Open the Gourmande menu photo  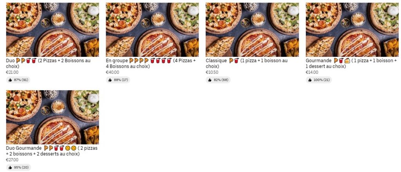pos(352,30)
